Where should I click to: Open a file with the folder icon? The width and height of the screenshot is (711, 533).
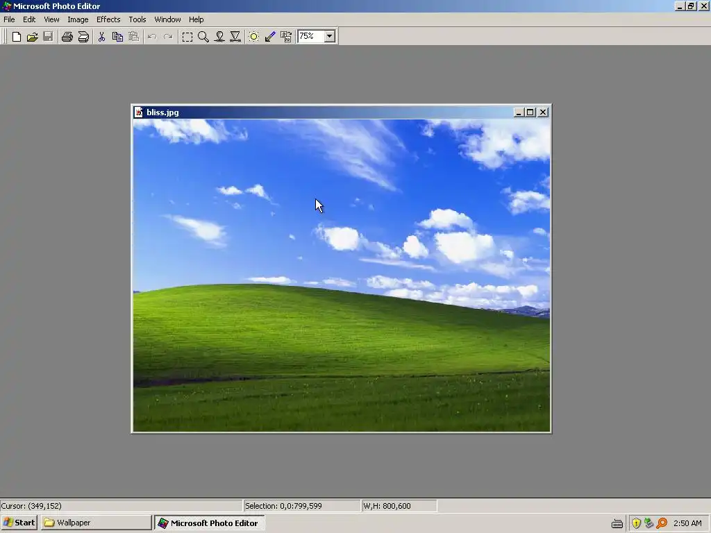click(32, 37)
